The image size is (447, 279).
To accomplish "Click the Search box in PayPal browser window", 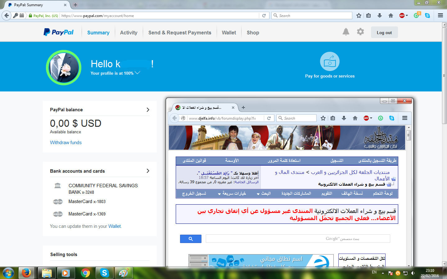I will click(x=312, y=15).
